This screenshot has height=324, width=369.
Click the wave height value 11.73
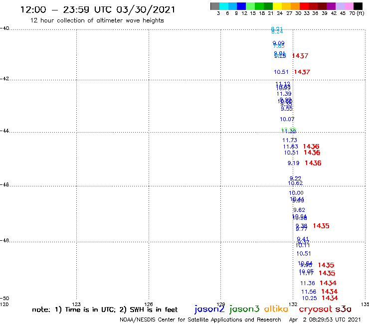(x=290, y=140)
